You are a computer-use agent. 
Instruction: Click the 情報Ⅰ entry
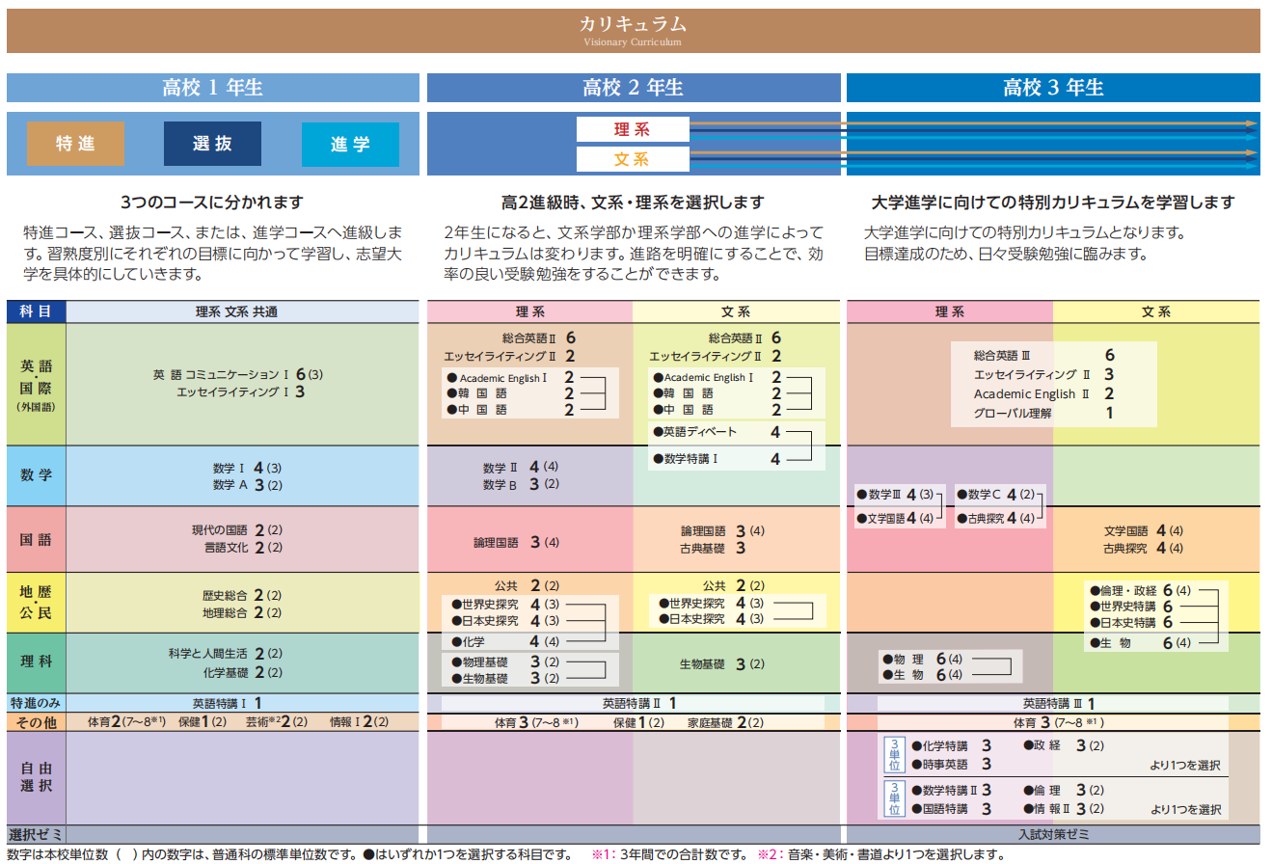(359, 721)
